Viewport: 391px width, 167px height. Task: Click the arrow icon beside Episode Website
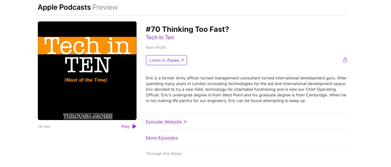(x=185, y=122)
